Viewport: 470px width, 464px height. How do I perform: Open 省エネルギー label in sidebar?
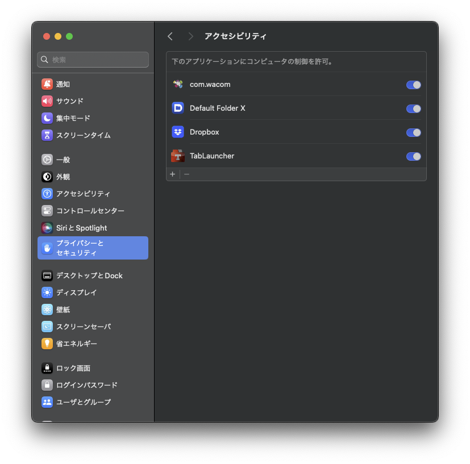(x=76, y=344)
